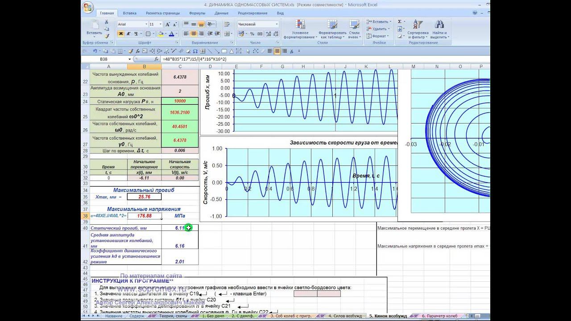
Task: Select the Format Painter brush in clipboard group
Action: (107, 36)
